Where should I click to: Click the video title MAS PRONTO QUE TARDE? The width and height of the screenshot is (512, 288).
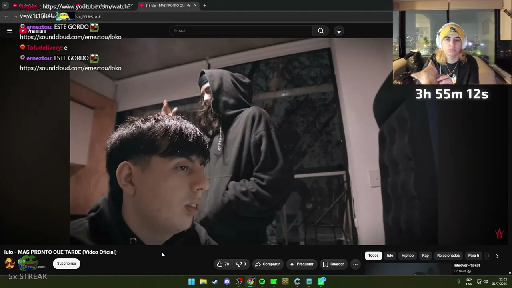pyautogui.click(x=60, y=252)
